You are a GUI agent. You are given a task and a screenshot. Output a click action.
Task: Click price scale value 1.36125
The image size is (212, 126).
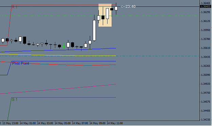[206, 21]
